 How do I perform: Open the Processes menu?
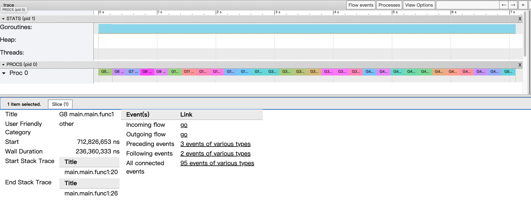(389, 5)
